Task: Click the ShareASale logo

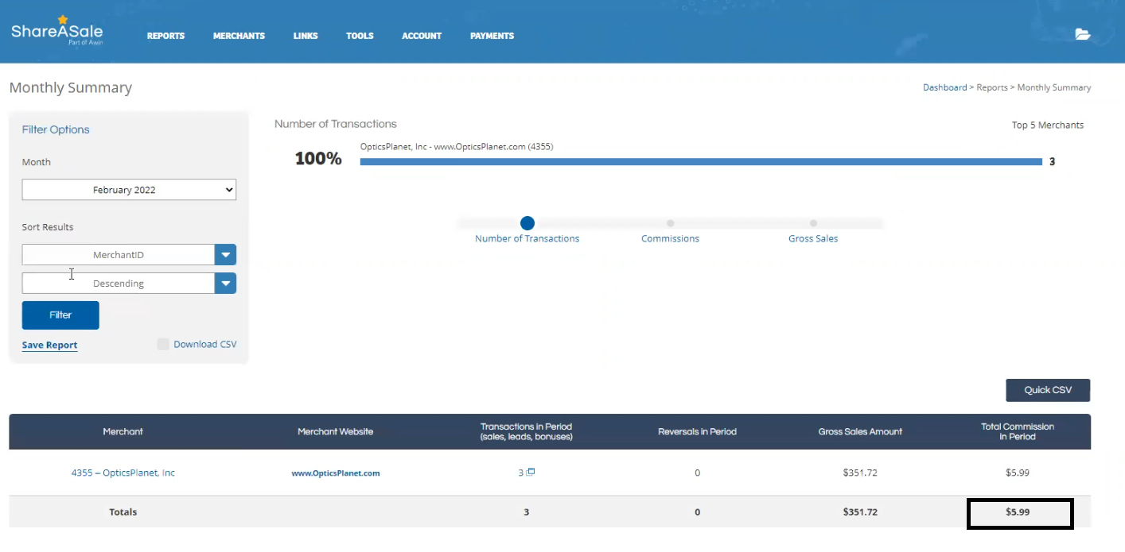Action: point(56,31)
